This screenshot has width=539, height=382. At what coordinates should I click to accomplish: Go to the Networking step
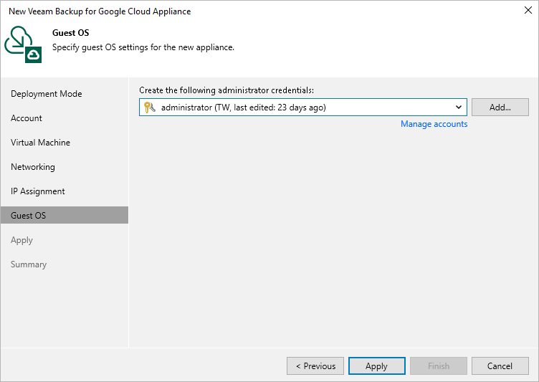coord(33,167)
